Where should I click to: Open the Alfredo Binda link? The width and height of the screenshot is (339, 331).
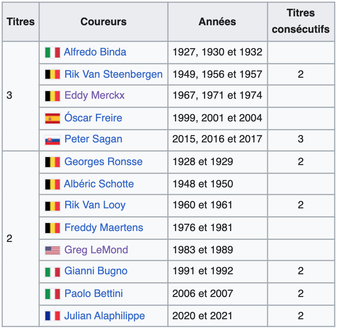click(x=95, y=52)
